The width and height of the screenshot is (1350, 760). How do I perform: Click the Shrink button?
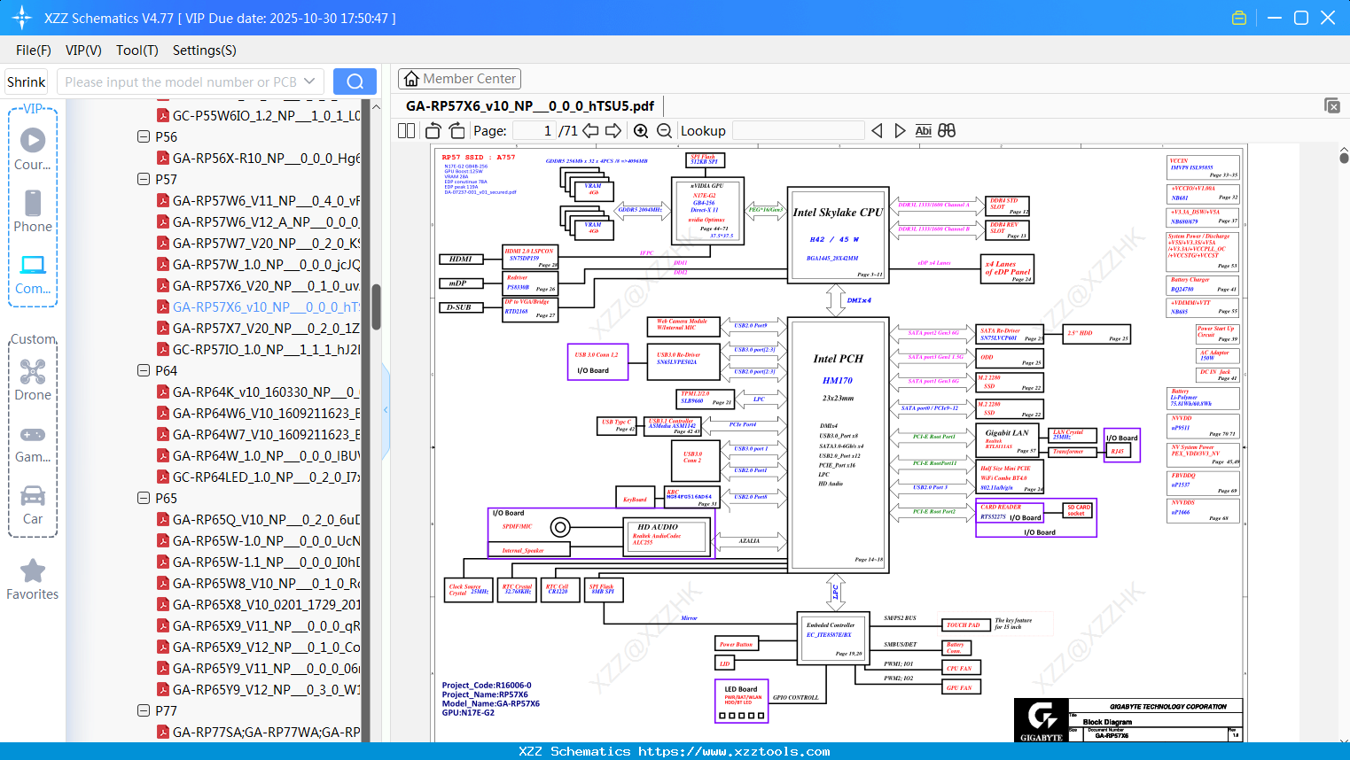point(27,81)
